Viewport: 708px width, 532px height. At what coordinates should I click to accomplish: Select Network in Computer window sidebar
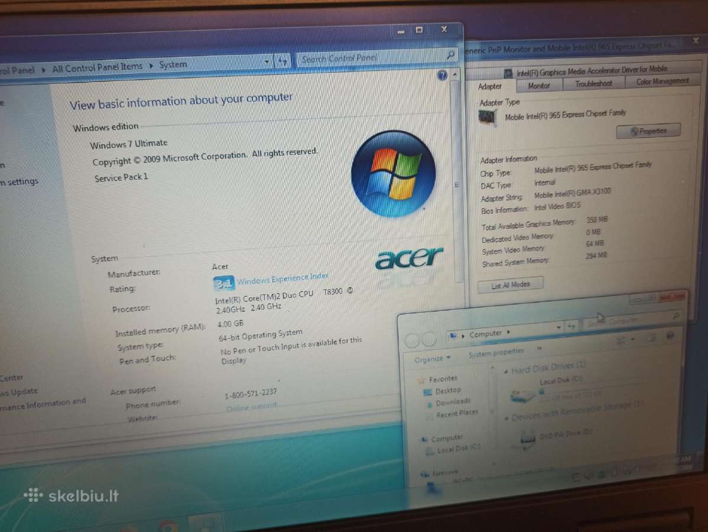coord(445,473)
